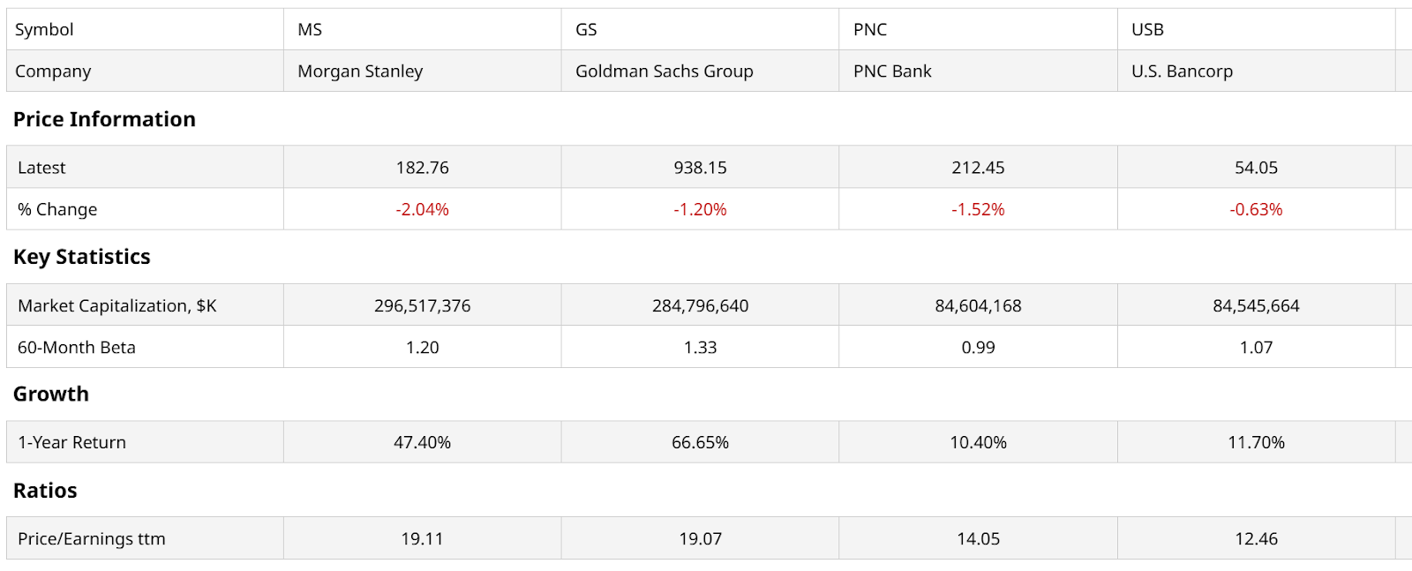Click Morgan Stanley's latest price 182.76
Viewport: 1412px width, 571px height.
coord(422,168)
